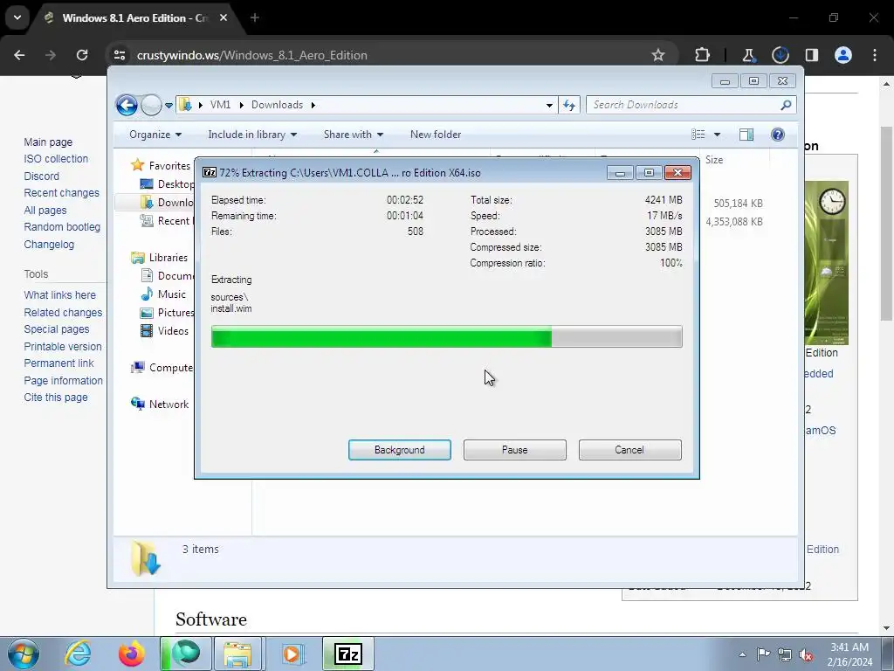This screenshot has height=671, width=894.
Task: Click Downloads in the Explorer address path
Action: coord(277,105)
